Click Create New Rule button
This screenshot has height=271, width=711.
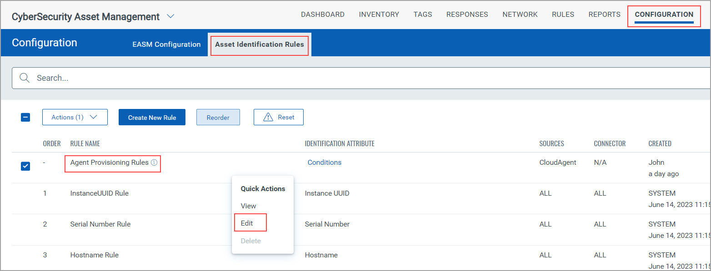tap(152, 117)
